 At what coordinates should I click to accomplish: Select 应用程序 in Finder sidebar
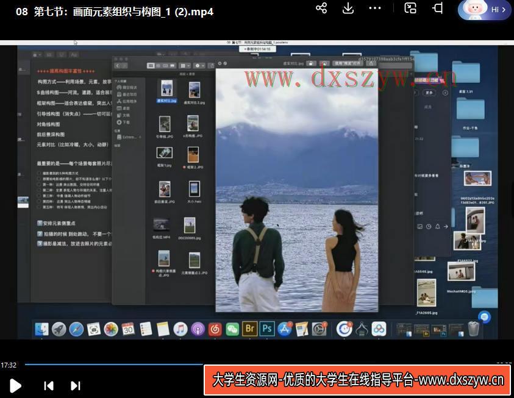tap(127, 101)
